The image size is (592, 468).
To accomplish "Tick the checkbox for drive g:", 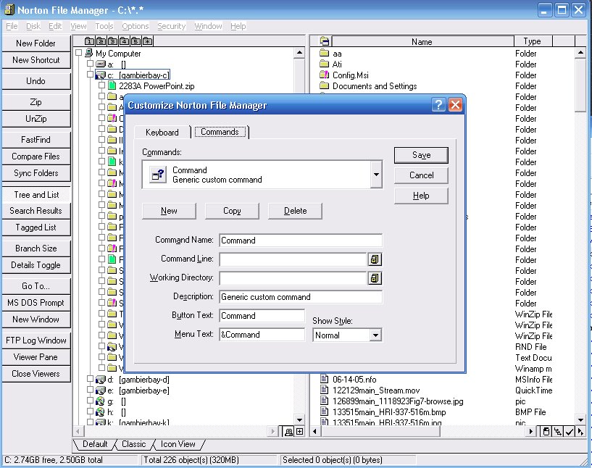I will coord(90,401).
